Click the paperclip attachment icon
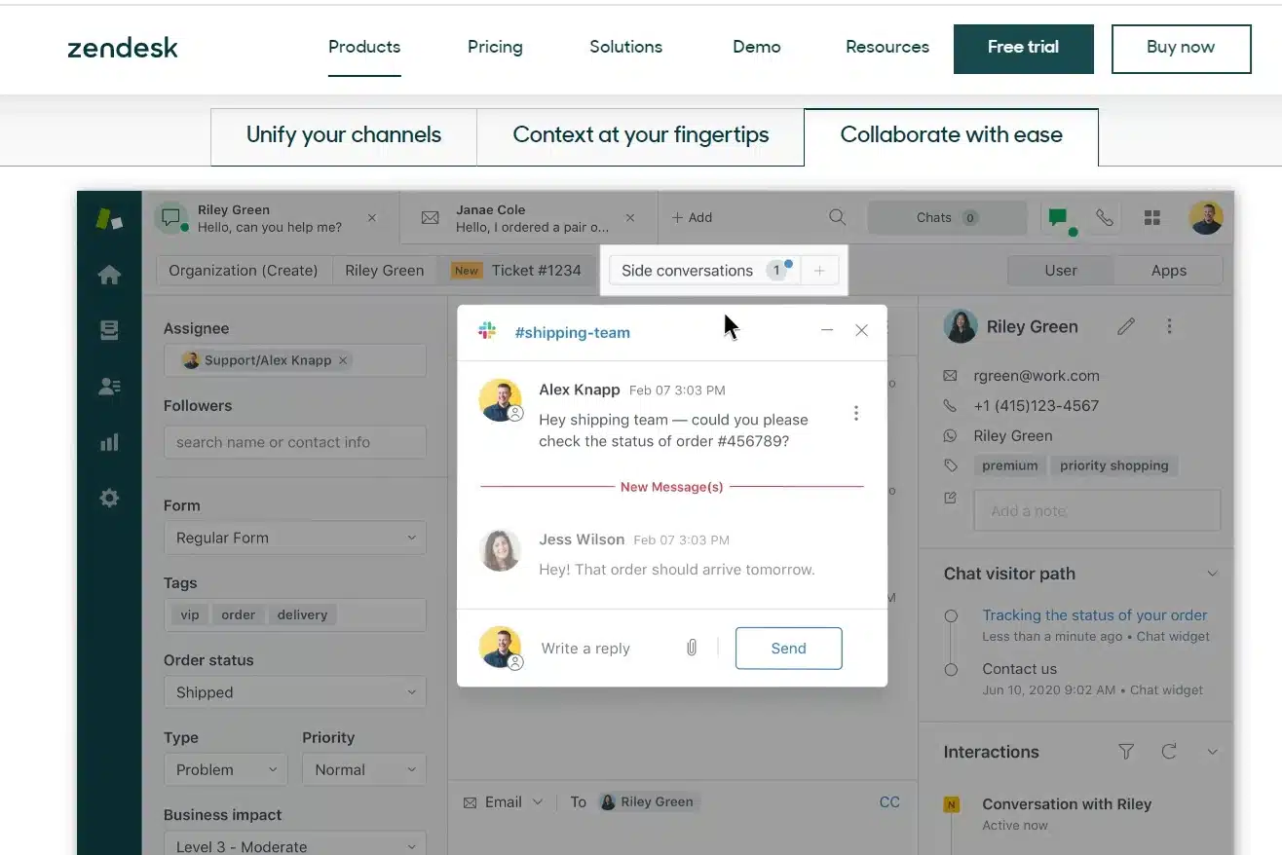 (x=692, y=648)
